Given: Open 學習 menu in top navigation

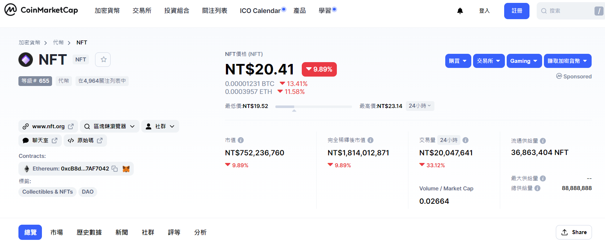Looking at the screenshot, I should (x=325, y=11).
